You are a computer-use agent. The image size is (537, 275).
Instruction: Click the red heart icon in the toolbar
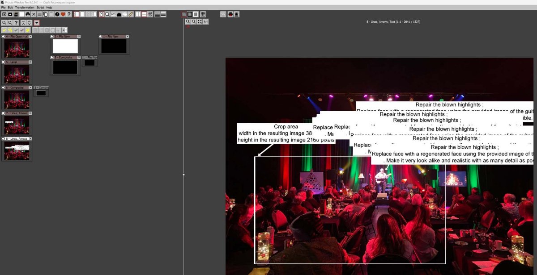pyautogui.click(x=62, y=14)
